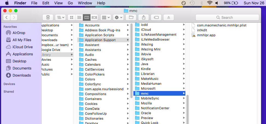Expand the Audio folder arrow
This screenshot has width=266, height=124.
pyautogui.click(x=128, y=55)
